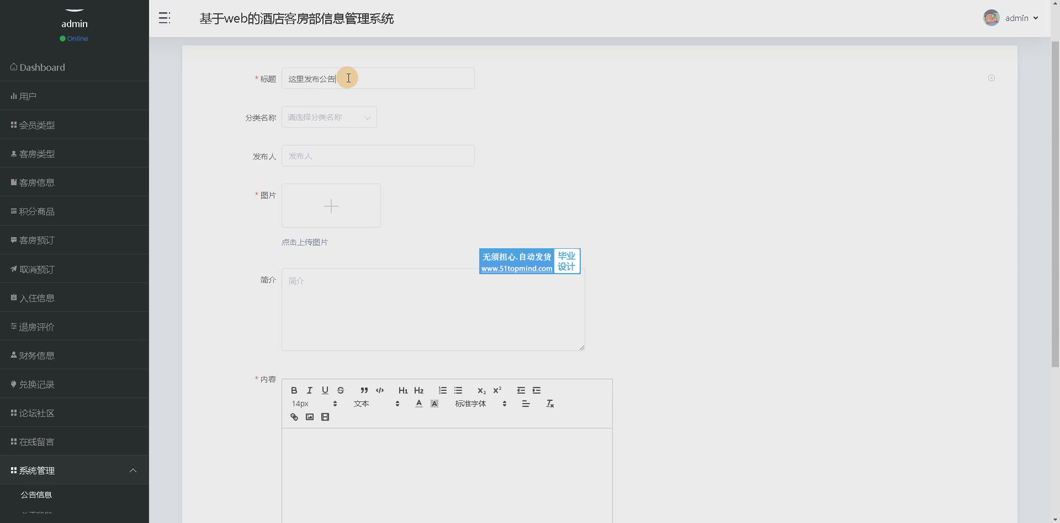Screen dimensions: 1060x523
Task: Go to 财务信息 in the sidebar
Action: [36, 356]
